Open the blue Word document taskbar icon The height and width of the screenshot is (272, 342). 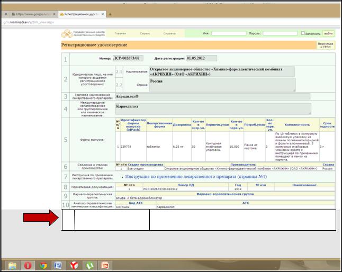click(58, 266)
